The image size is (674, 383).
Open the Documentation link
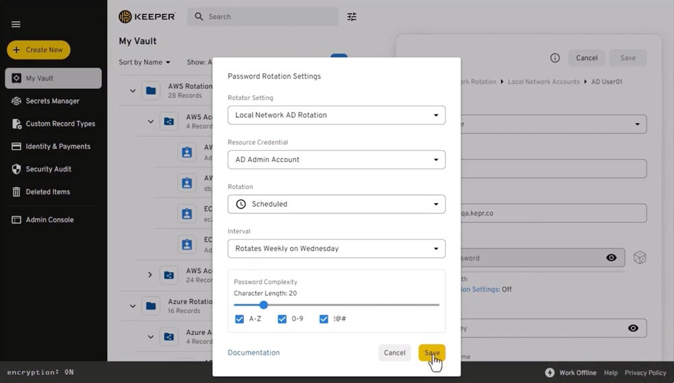pyautogui.click(x=253, y=353)
